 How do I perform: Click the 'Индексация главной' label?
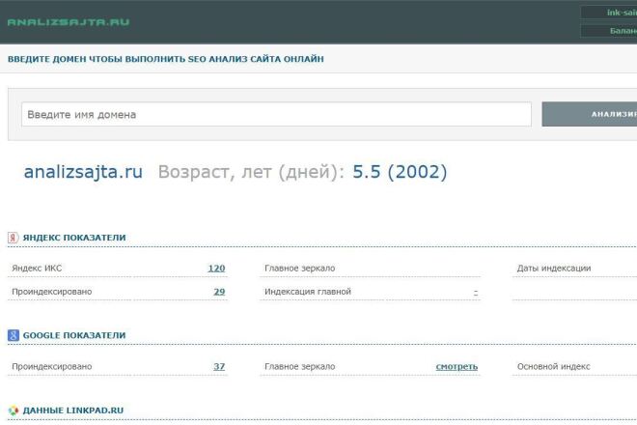pos(308,292)
